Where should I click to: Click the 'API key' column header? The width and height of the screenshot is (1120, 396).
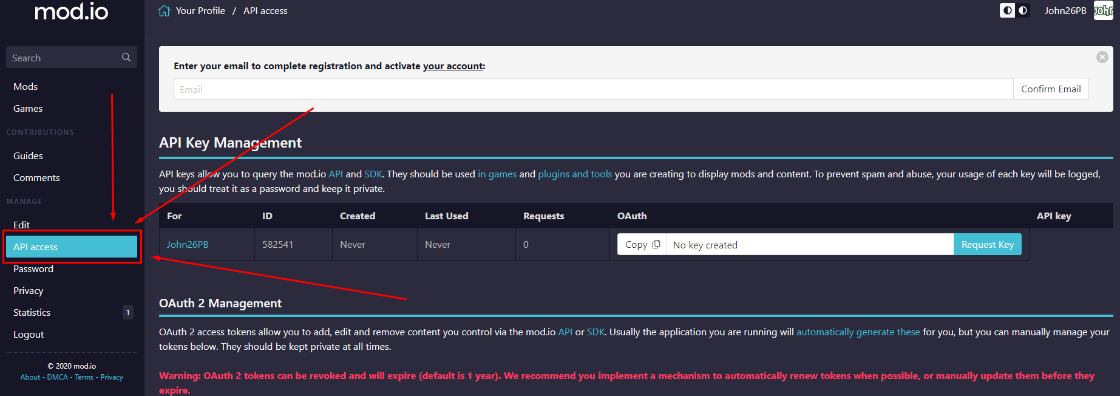tap(1054, 216)
